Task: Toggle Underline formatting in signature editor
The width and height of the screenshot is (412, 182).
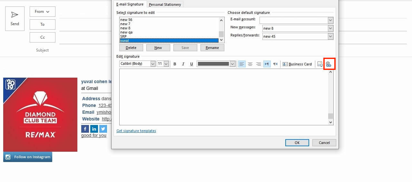Action: coord(191,64)
